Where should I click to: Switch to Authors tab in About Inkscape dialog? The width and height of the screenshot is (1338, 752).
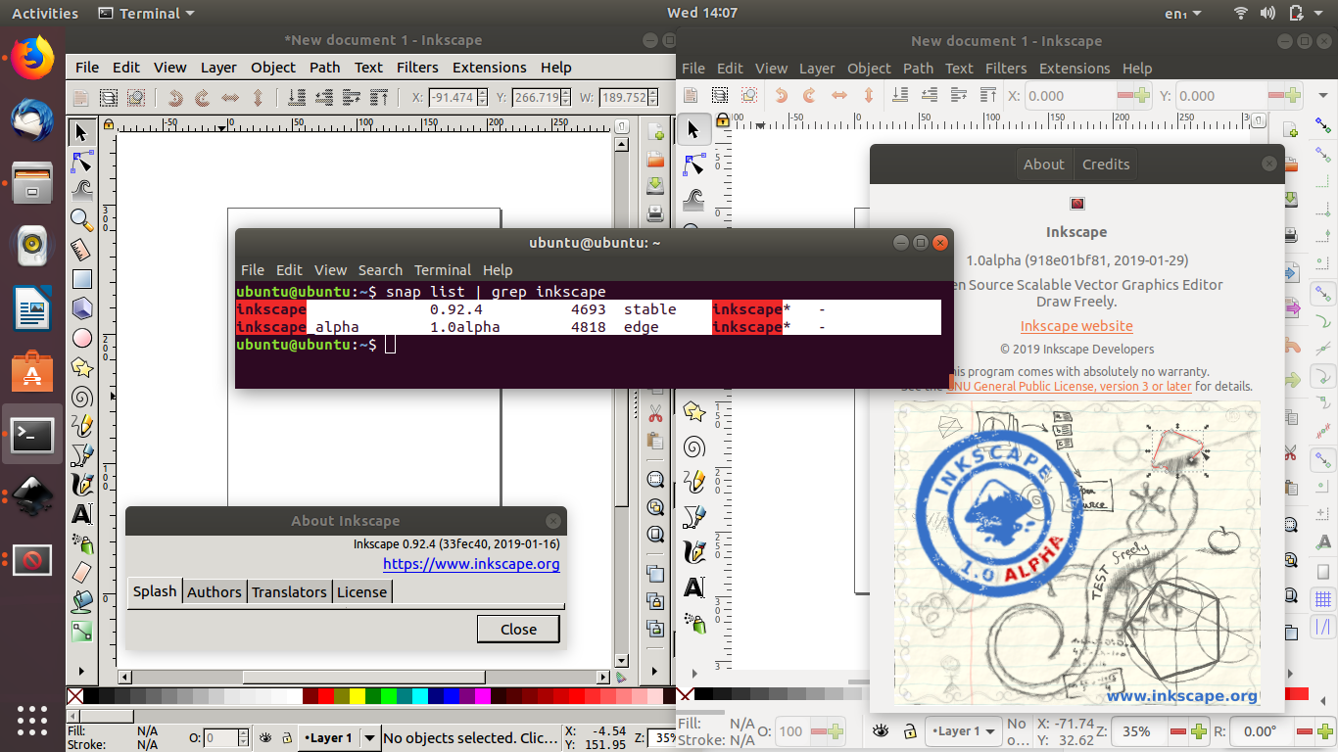[x=215, y=591]
